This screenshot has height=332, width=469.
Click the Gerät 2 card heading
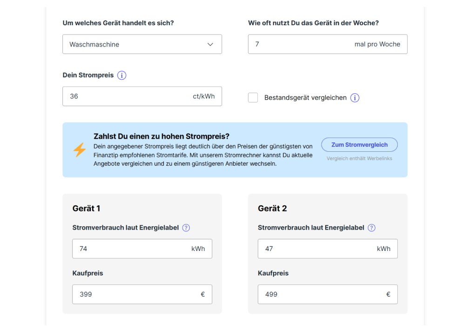click(272, 208)
